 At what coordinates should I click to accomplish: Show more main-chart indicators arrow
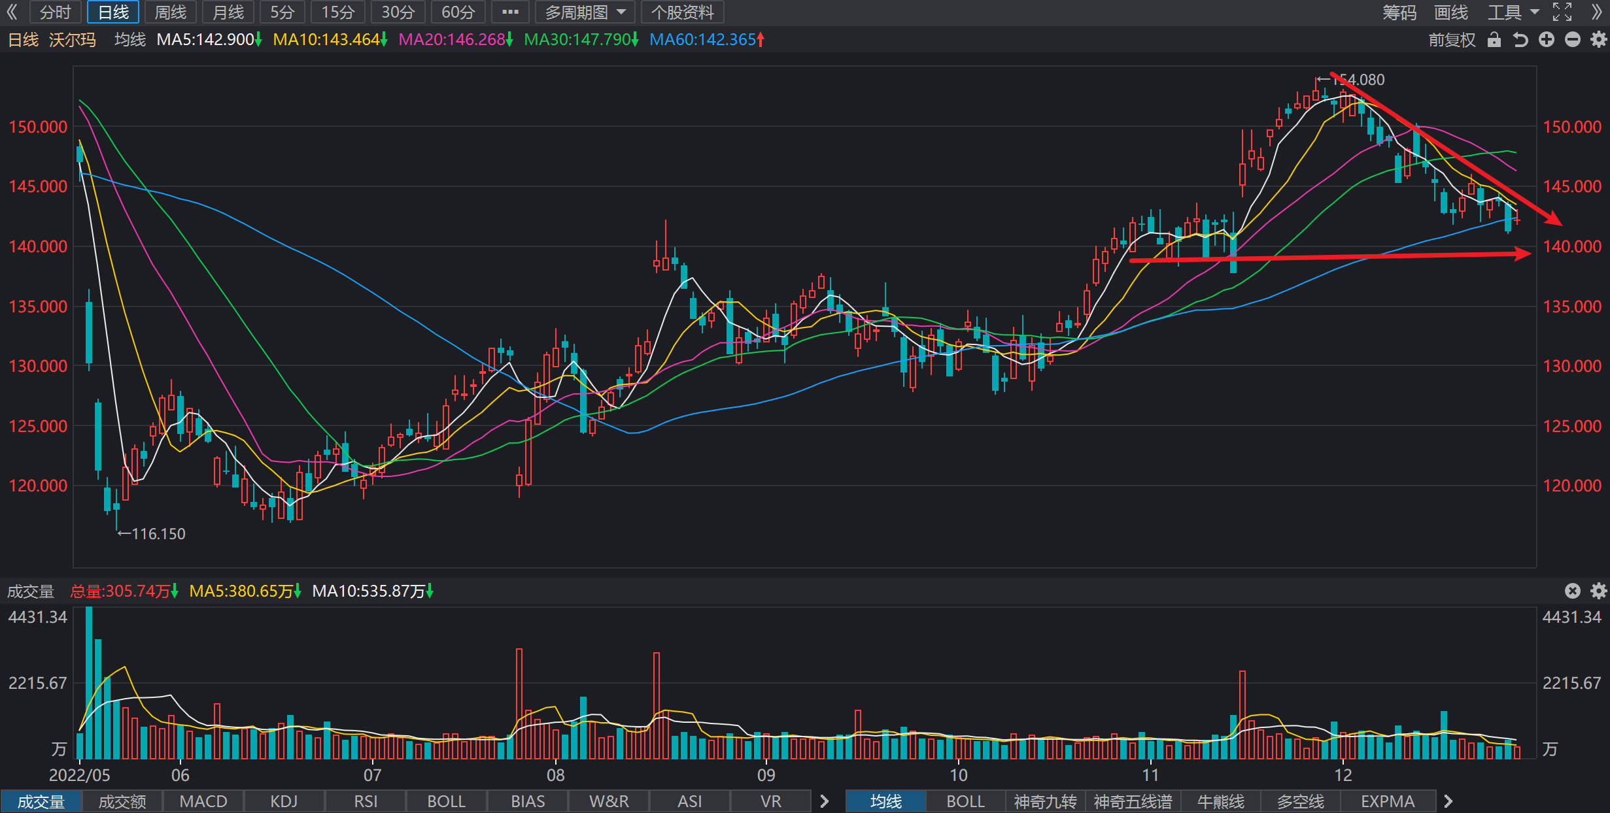(x=1448, y=801)
